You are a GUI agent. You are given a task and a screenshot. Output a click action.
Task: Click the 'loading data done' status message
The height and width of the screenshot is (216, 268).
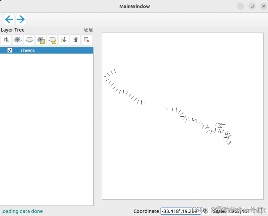tap(22, 211)
